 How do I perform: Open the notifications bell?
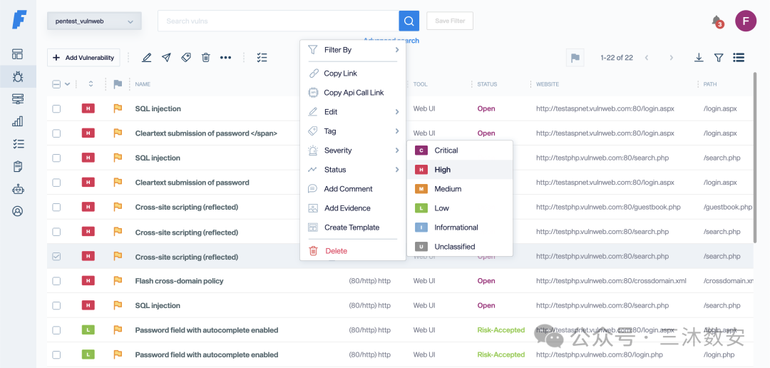717,21
